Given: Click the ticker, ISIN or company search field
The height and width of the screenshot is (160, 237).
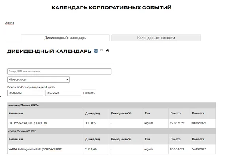Looking at the screenshot, I should click(x=59, y=72).
